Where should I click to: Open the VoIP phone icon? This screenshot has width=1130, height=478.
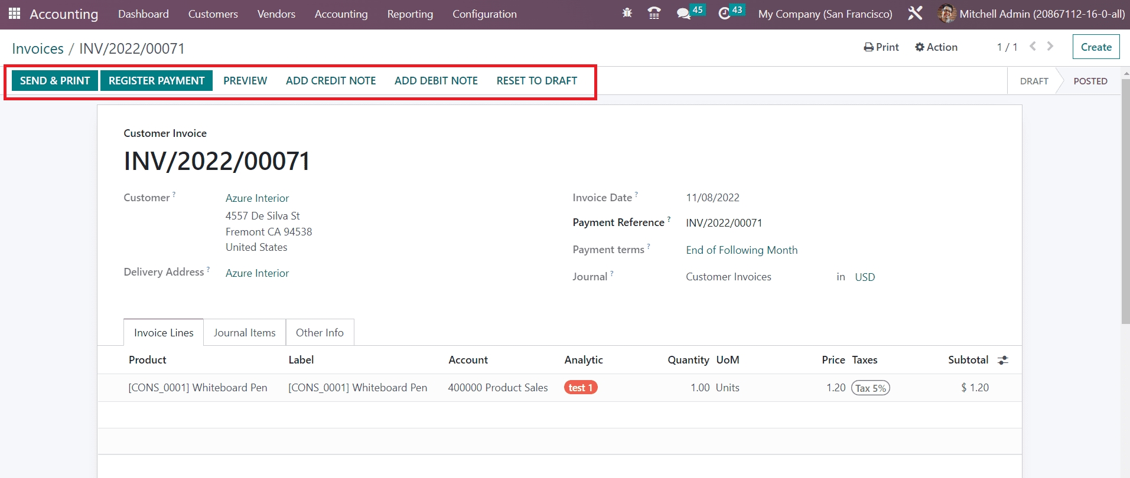pyautogui.click(x=654, y=13)
